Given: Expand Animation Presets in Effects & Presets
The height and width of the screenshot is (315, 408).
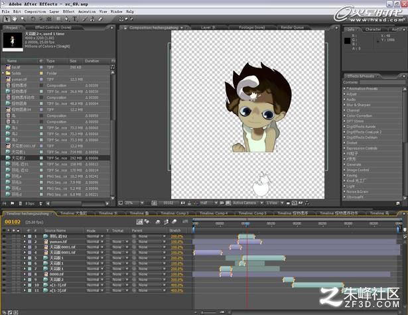Looking at the screenshot, I should pos(344,89).
